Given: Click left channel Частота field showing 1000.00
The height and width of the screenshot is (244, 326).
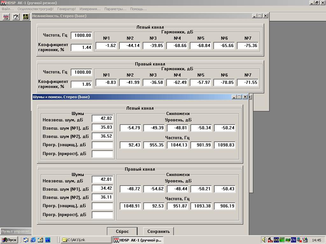Looking at the screenshot, I should pos(81,35).
